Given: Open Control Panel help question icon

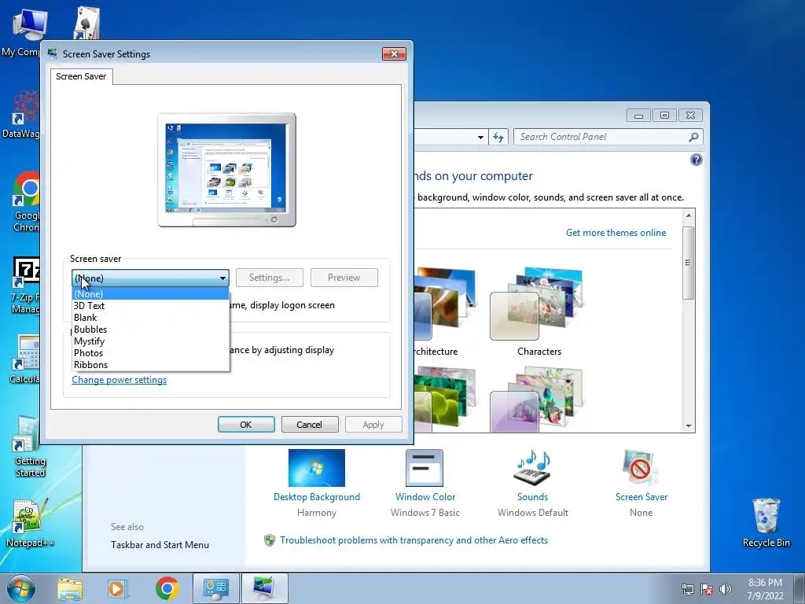Looking at the screenshot, I should coord(697,160).
